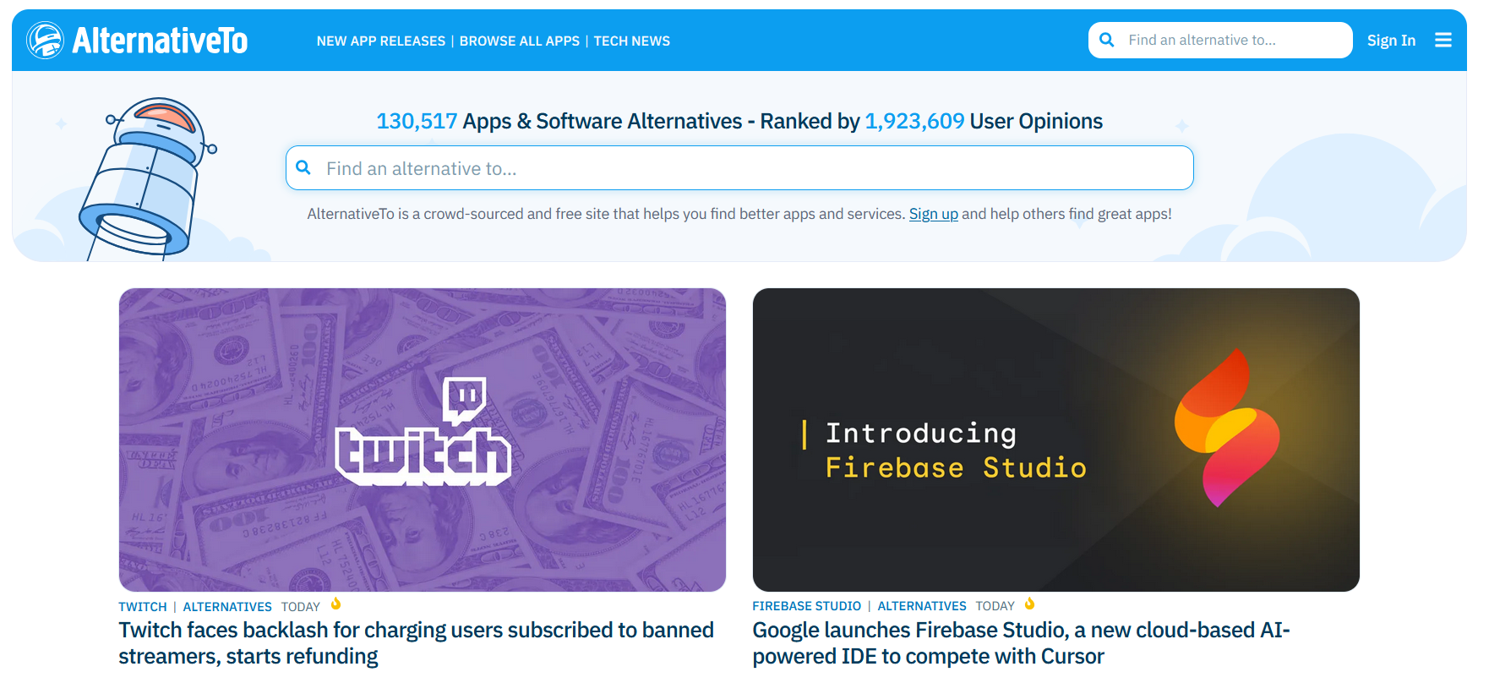Click ALTERNATIVES link next to TWITCH tag

coord(227,607)
